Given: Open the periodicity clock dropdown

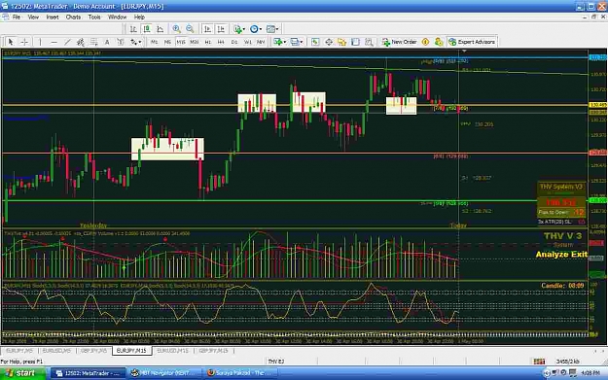Looking at the screenshot, I should pyautogui.click(x=256, y=29).
